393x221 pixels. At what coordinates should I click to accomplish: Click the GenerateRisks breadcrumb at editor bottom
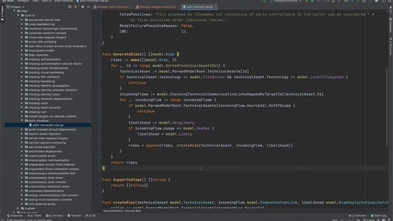122,211
